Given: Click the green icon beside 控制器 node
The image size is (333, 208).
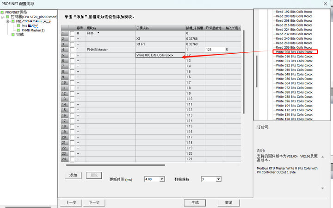Looking at the screenshot, I should click(8, 17).
